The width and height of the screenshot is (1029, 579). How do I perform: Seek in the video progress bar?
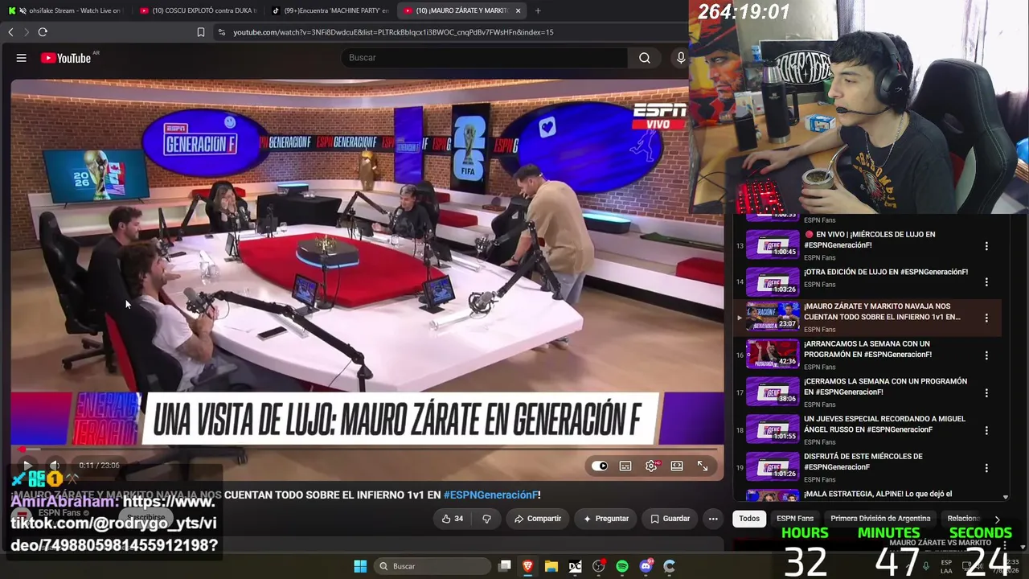click(367, 450)
